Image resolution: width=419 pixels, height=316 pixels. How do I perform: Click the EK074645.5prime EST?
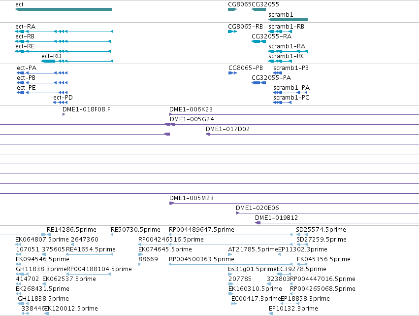[140, 254]
